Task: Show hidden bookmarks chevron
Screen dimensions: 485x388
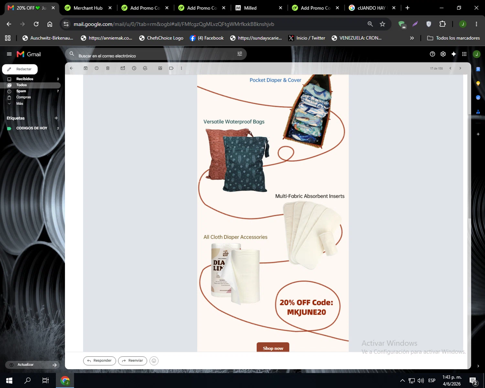Action: click(412, 38)
